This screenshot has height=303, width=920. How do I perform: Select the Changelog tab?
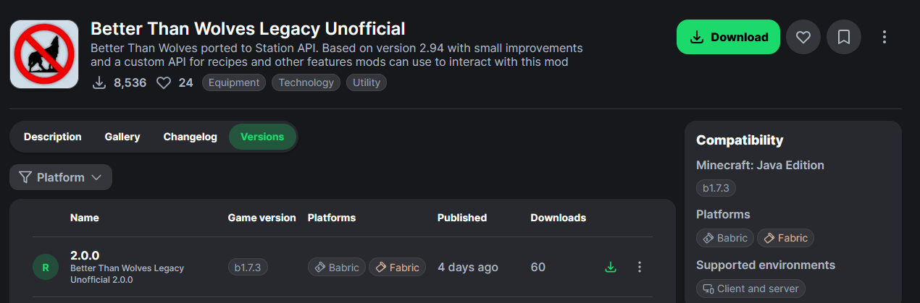click(190, 137)
